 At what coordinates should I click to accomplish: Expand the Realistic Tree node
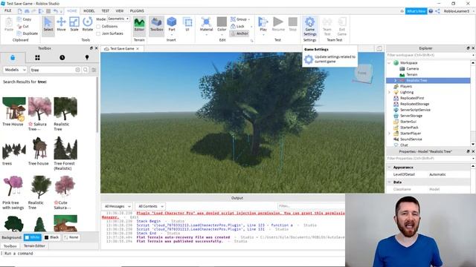[395, 81]
